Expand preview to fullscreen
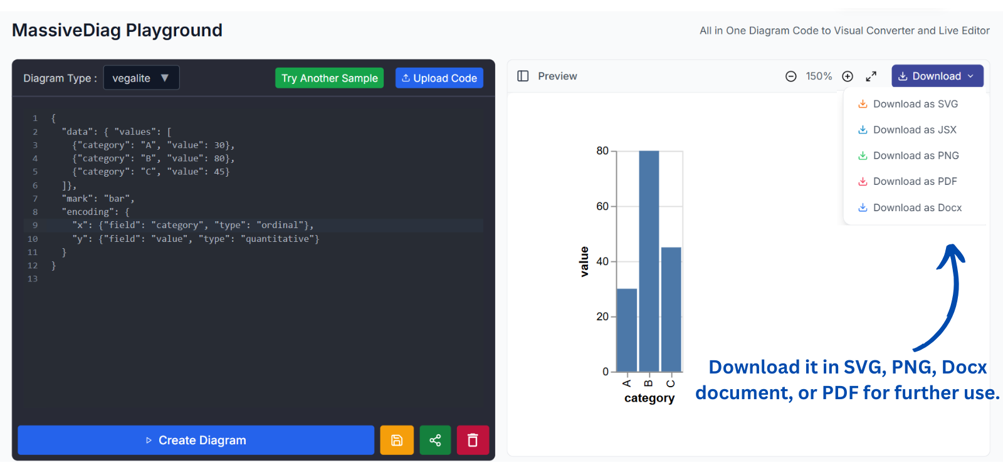Image resolution: width=1003 pixels, height=470 pixels. (x=871, y=76)
